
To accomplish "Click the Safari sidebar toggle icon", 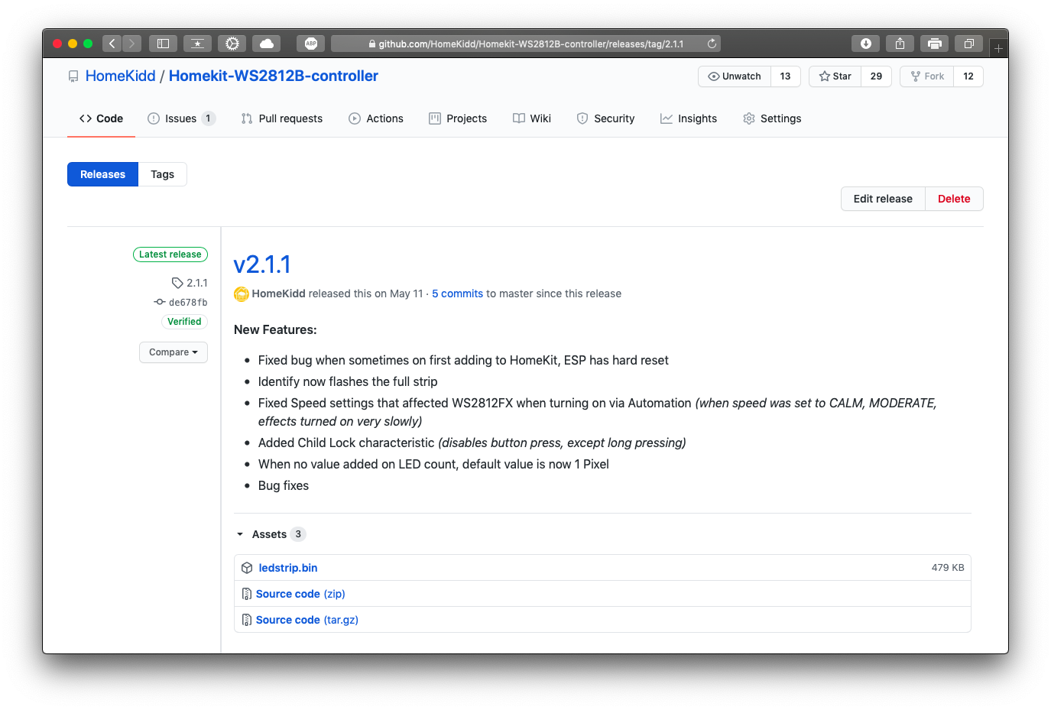I will point(163,44).
